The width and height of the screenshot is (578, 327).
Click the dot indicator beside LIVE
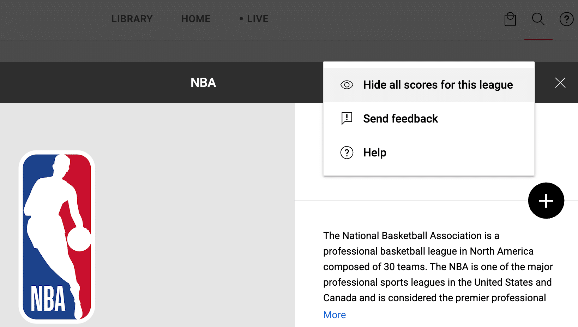click(241, 19)
